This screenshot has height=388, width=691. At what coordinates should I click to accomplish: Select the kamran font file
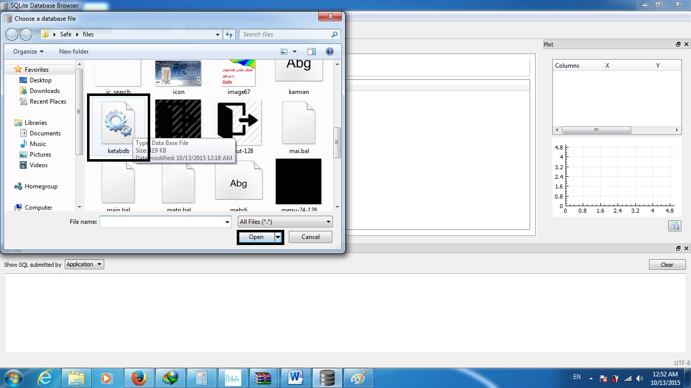coord(298,77)
